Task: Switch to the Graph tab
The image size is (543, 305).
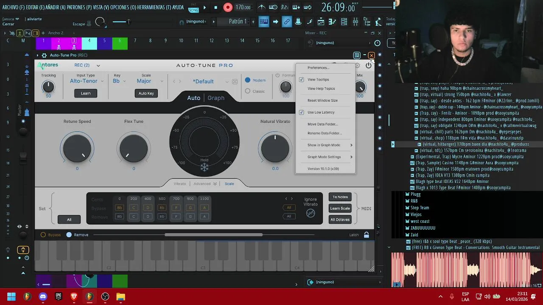Action: 216,98
